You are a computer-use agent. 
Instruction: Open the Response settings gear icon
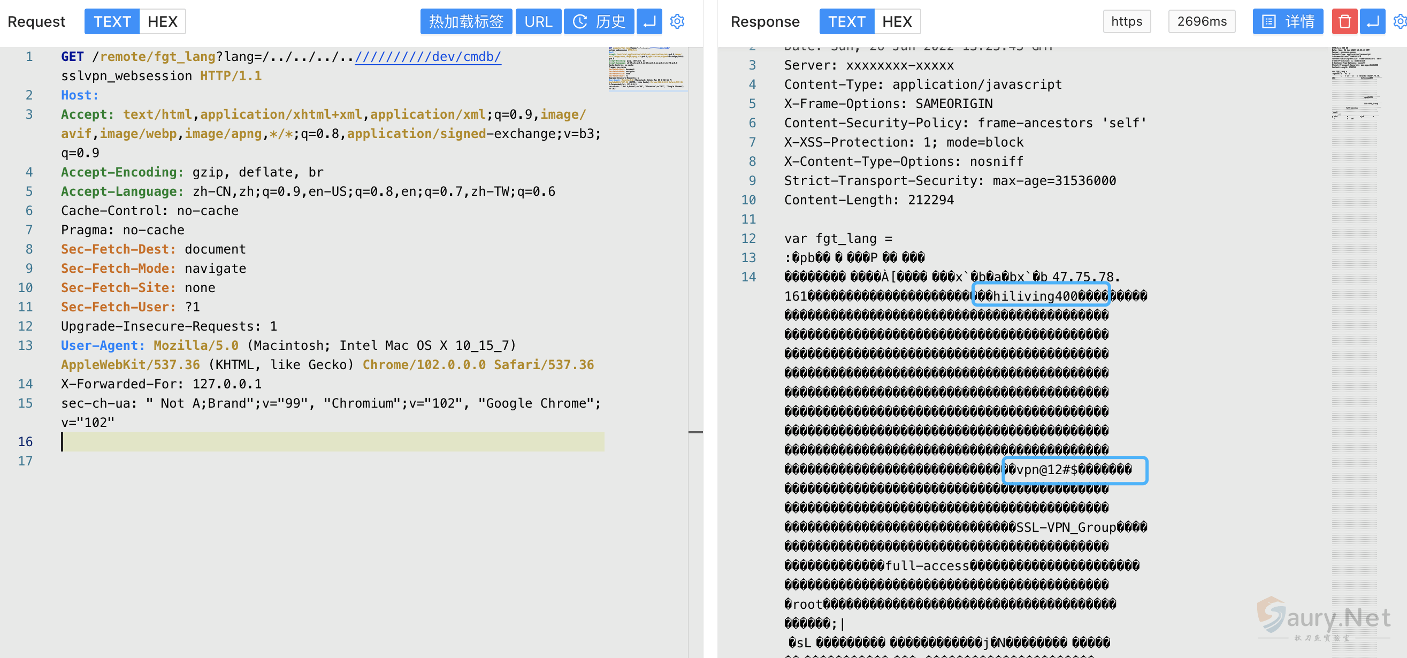[1400, 21]
